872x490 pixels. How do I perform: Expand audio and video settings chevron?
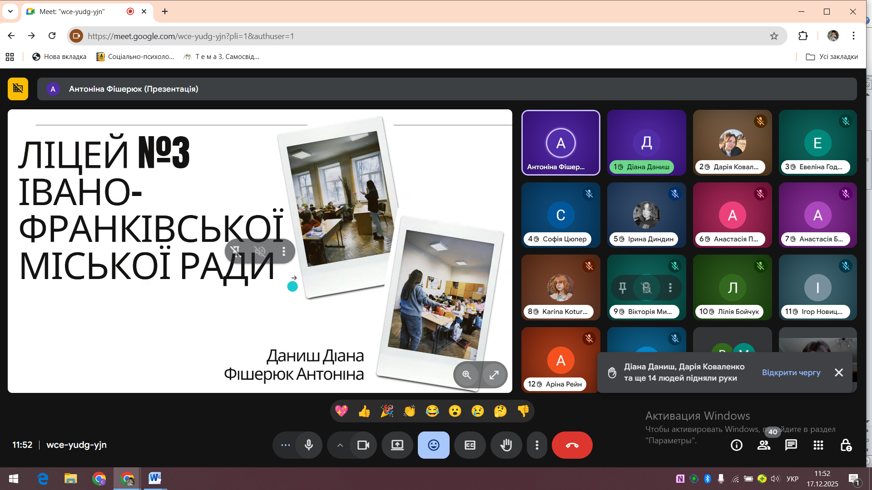coord(340,445)
